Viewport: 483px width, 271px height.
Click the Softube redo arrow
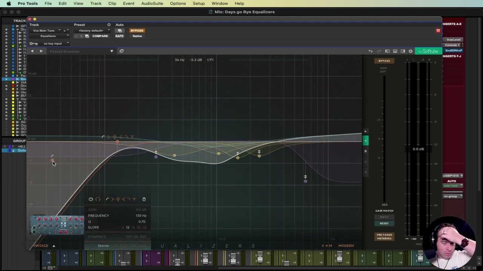[378, 51]
